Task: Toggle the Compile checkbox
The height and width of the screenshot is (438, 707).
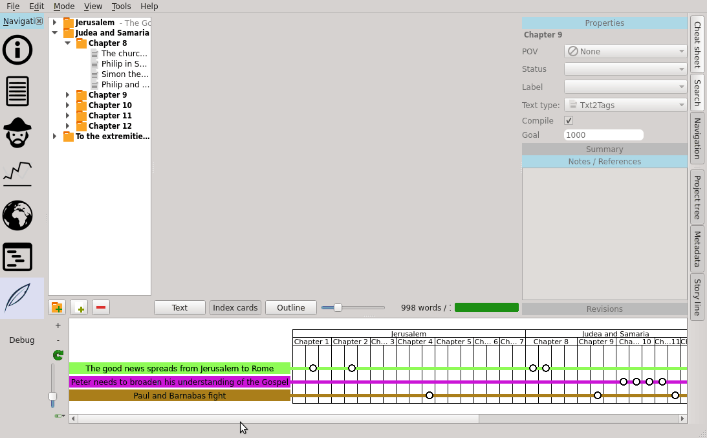Action: 569,120
